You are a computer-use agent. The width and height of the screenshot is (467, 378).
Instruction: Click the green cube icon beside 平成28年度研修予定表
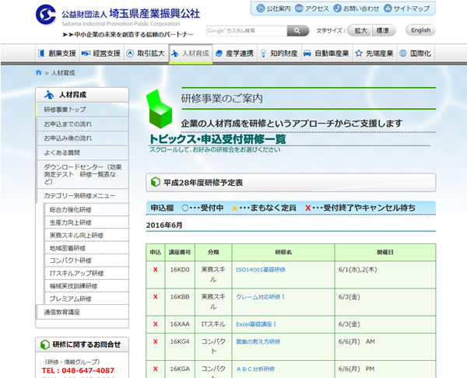tap(156, 182)
